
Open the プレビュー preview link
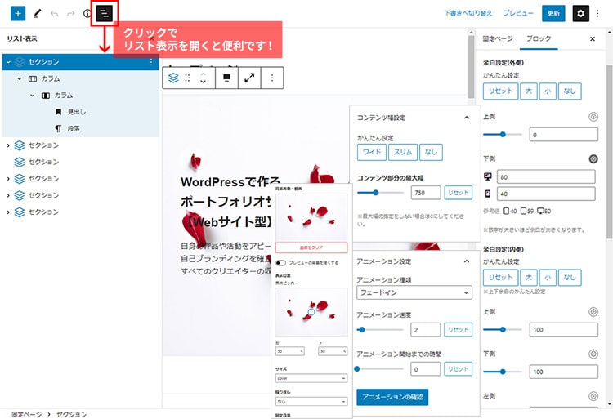pos(518,13)
